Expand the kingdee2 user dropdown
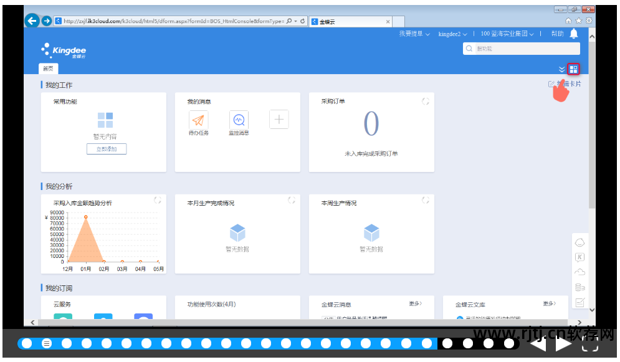Viewport: 620px width, 362px height. tap(453, 34)
